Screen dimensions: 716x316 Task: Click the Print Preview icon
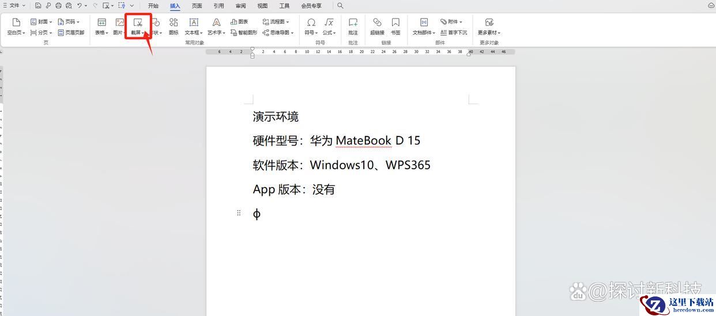coord(69,6)
